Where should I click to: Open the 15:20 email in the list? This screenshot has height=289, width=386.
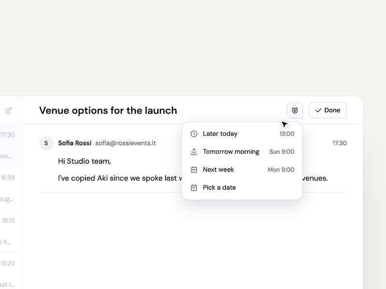(x=11, y=271)
